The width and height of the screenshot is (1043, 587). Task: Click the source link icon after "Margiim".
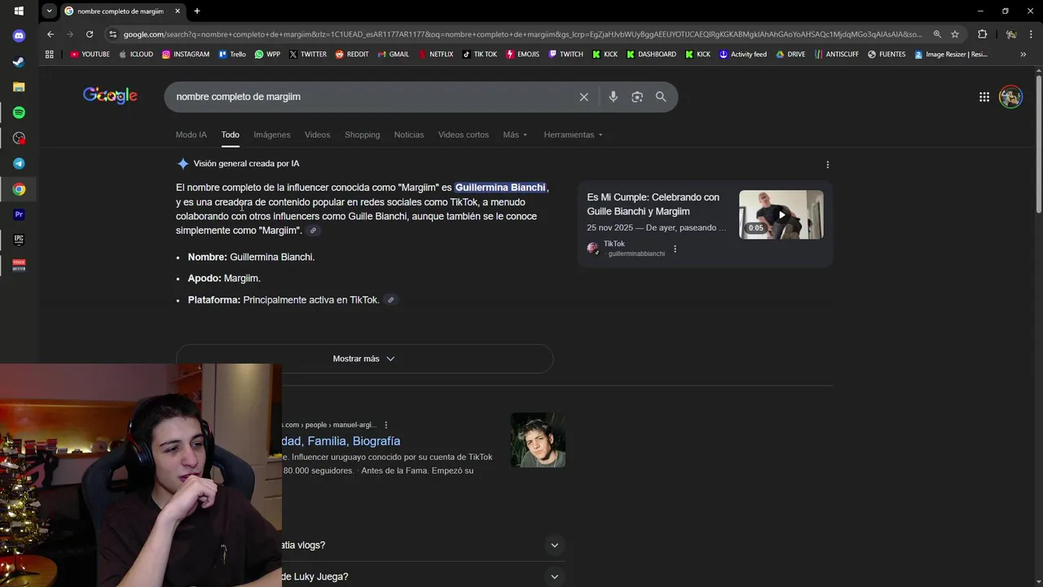313,231
